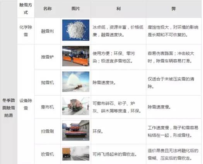Select the 吹雪机 name text
Image resolution: width=203 pixels, height=164 pixels.
48,154
